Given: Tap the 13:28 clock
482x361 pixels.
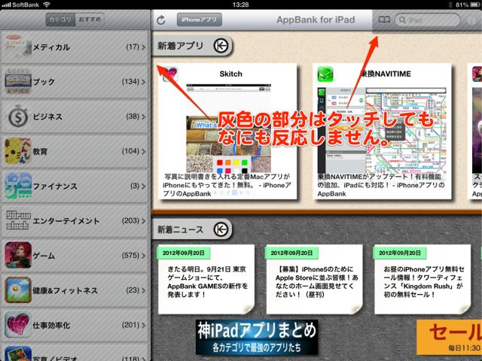Looking at the screenshot, I should [241, 5].
